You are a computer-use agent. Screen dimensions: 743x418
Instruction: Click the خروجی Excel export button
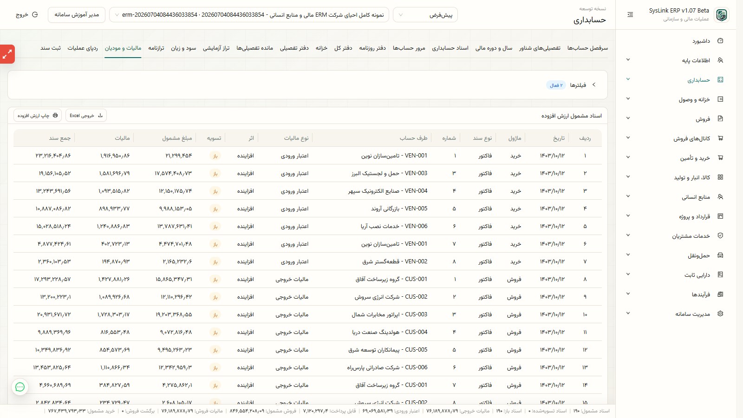point(86,115)
